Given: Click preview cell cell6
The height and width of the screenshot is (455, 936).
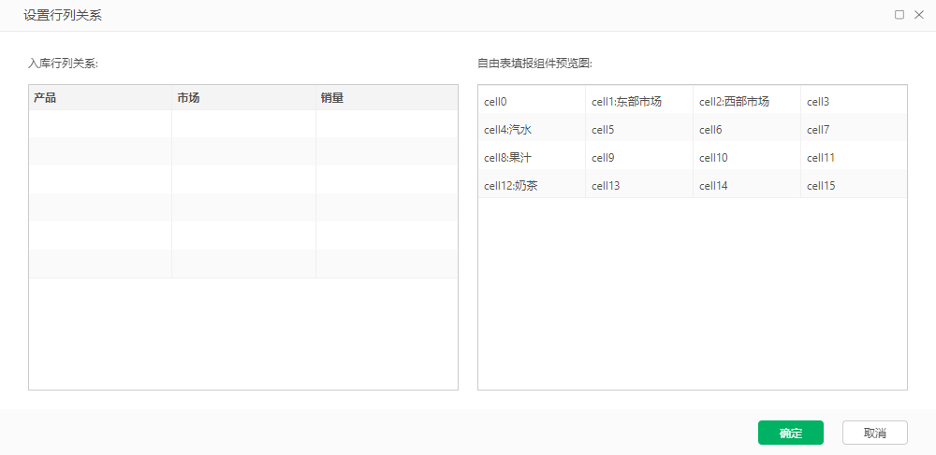Looking at the screenshot, I should pos(747,129).
